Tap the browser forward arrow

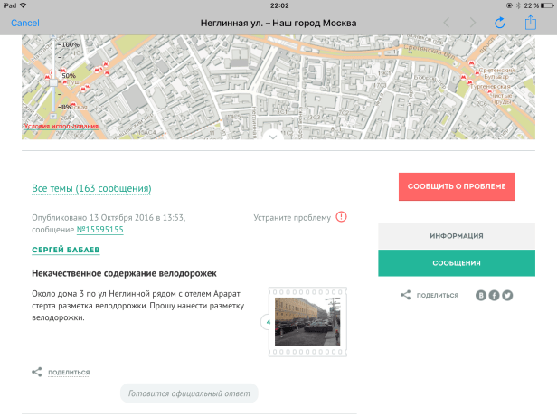tap(473, 22)
